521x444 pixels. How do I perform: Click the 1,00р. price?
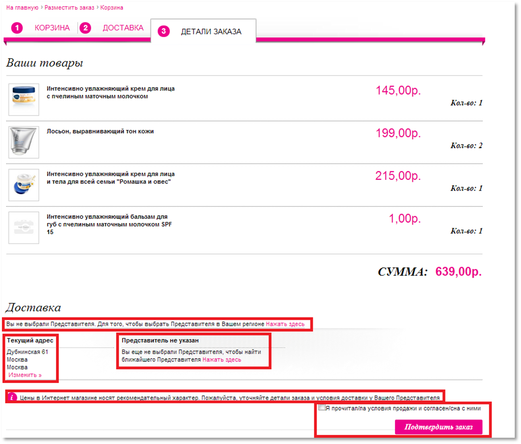(405, 219)
